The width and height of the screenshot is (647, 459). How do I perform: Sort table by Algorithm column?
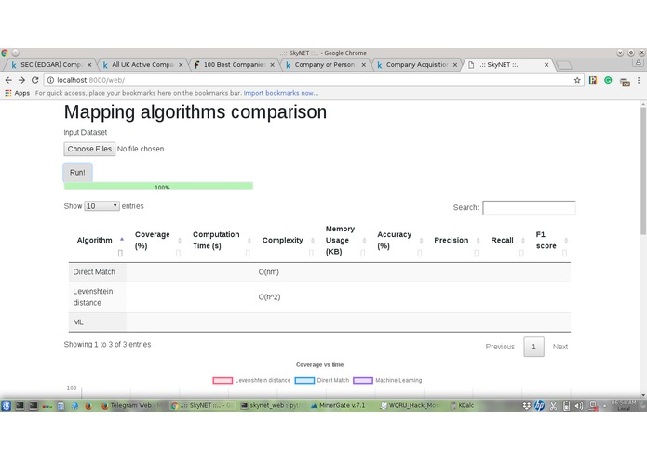98,240
